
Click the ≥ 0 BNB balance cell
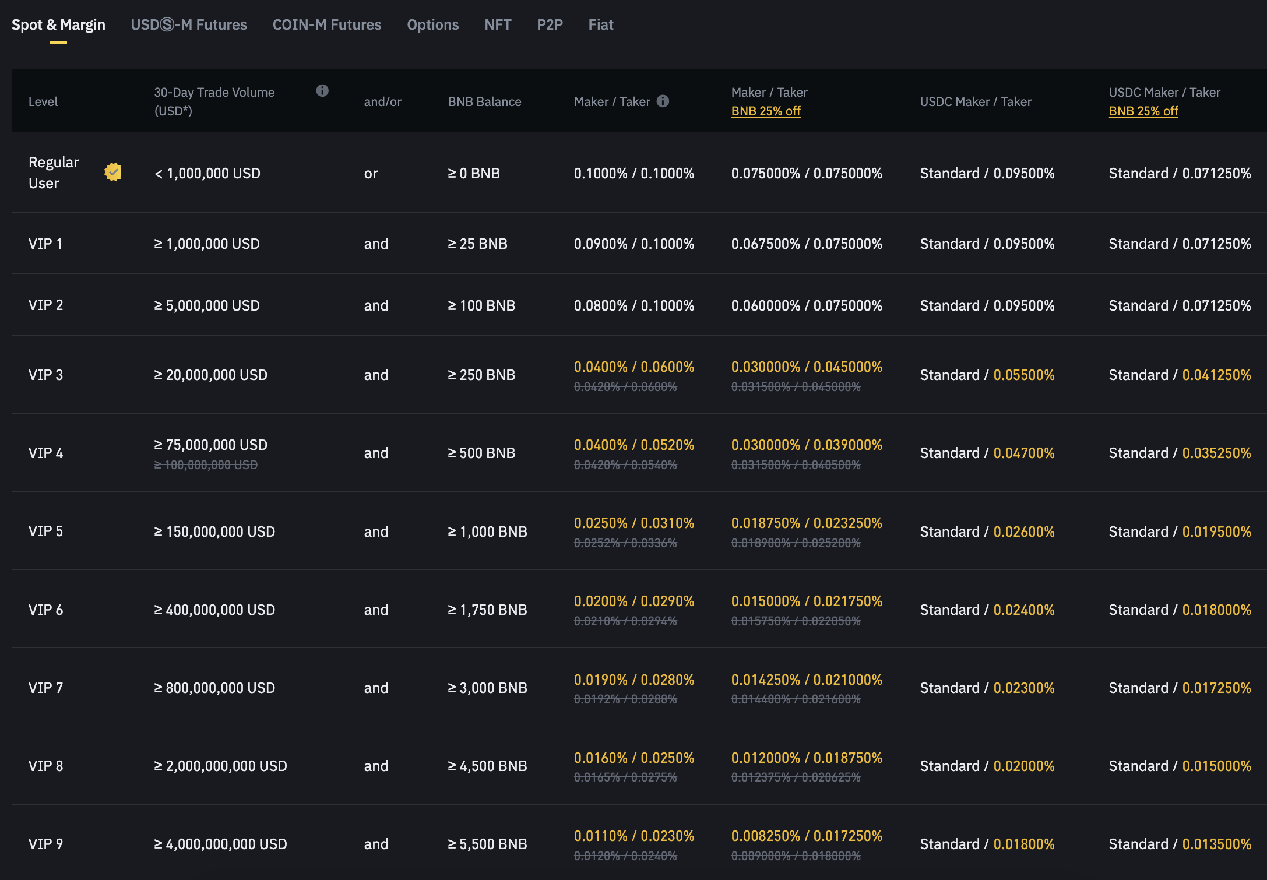(474, 173)
